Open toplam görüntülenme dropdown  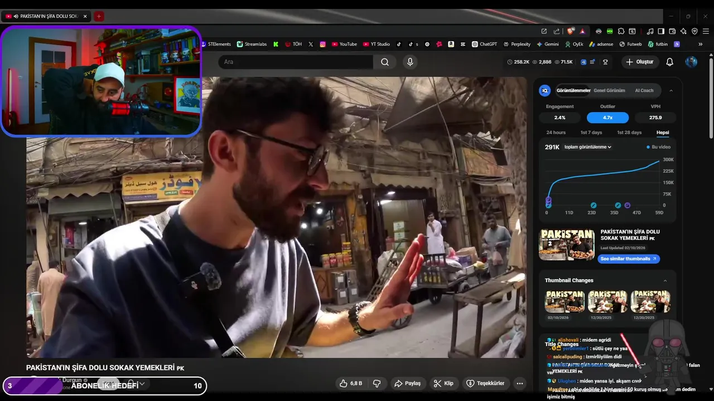click(588, 147)
